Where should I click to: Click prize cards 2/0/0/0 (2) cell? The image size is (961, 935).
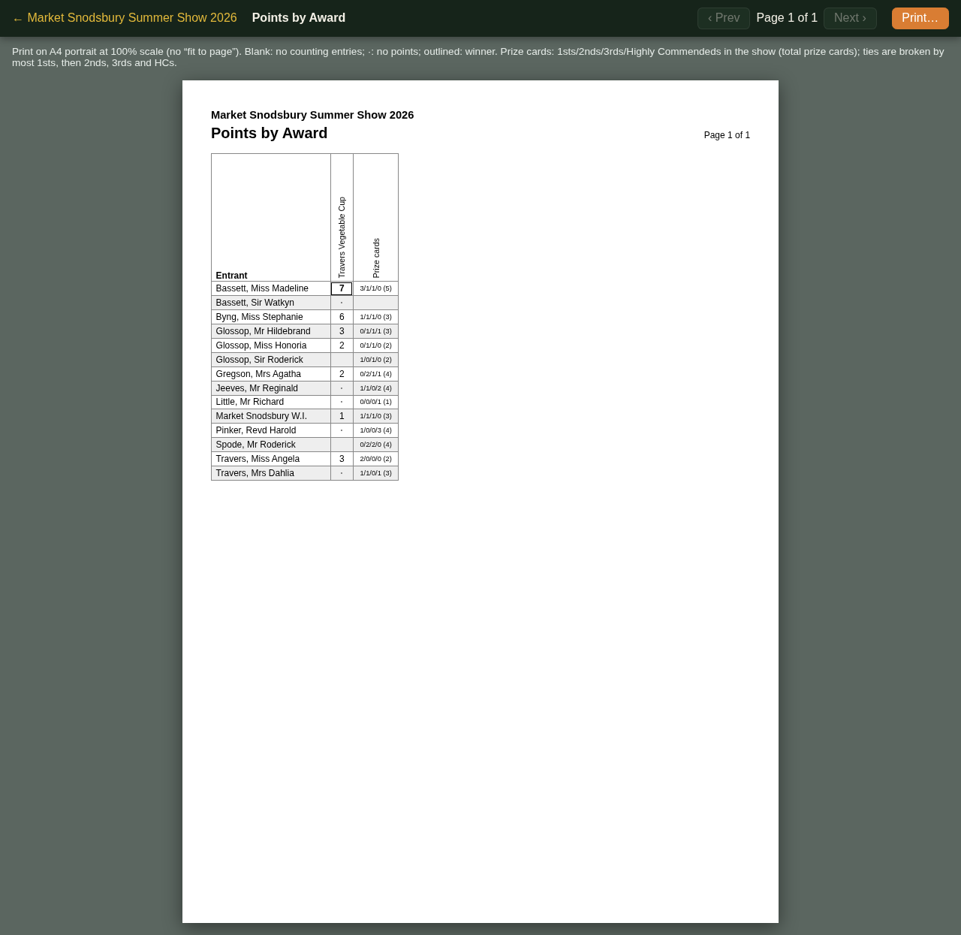pyautogui.click(x=376, y=459)
